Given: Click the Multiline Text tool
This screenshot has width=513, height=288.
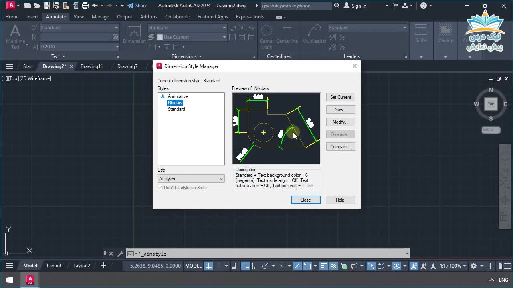Looking at the screenshot, I should [x=15, y=35].
